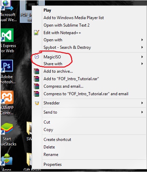This screenshot has height=172, width=147.
Task: Choose the MagicISO menu entry
Action: pyautogui.click(x=52, y=57)
